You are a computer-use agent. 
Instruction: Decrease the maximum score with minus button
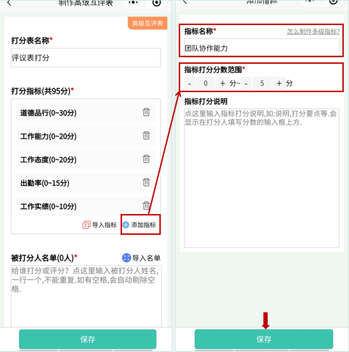(x=246, y=84)
